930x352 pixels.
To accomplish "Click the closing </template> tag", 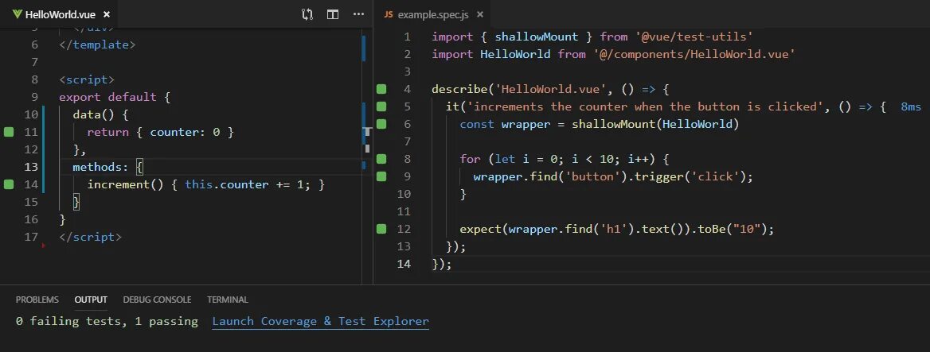I will pyautogui.click(x=97, y=44).
